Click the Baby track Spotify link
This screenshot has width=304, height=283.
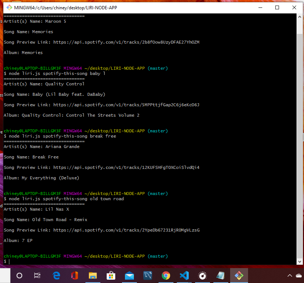pyautogui.click(x=126, y=105)
